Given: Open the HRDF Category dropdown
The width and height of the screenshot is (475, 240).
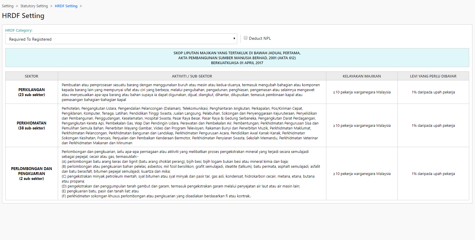Looking at the screenshot, I should (121, 39).
